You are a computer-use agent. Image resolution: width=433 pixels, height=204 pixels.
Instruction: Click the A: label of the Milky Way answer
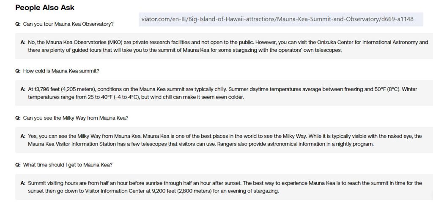23,136
